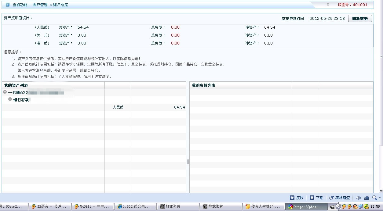Viewport: 383px width, 211px height.
Task: Switch to the IS语音 taskbar window
Action: [x=50, y=206]
